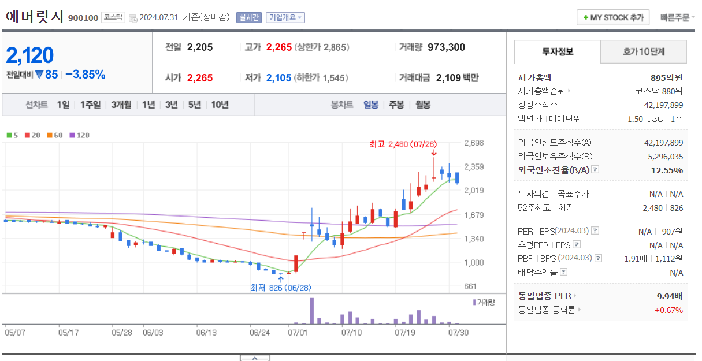Click the current price 2,120

30,55
